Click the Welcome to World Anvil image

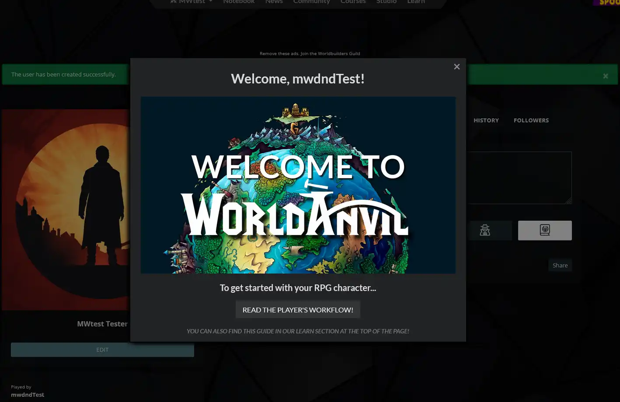pyautogui.click(x=298, y=185)
